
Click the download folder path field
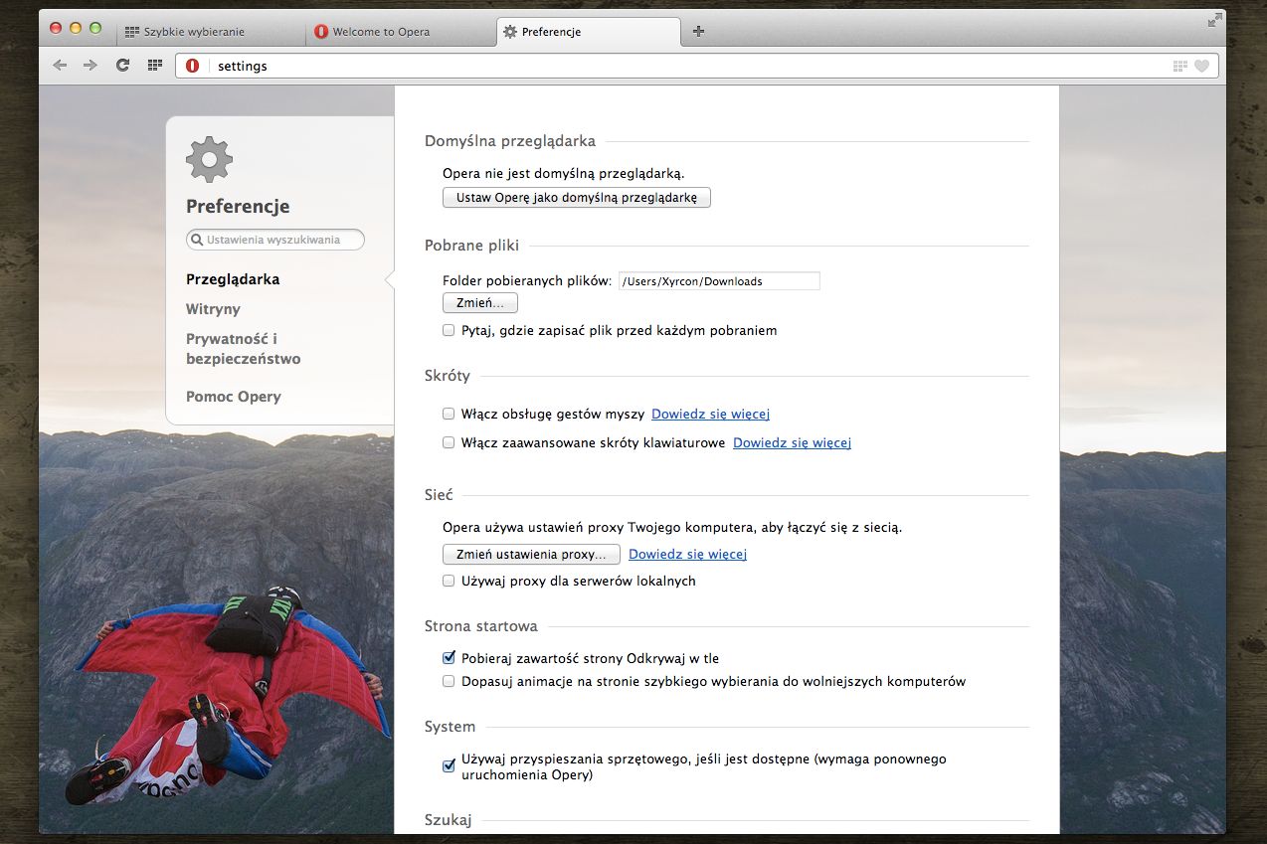tap(719, 281)
